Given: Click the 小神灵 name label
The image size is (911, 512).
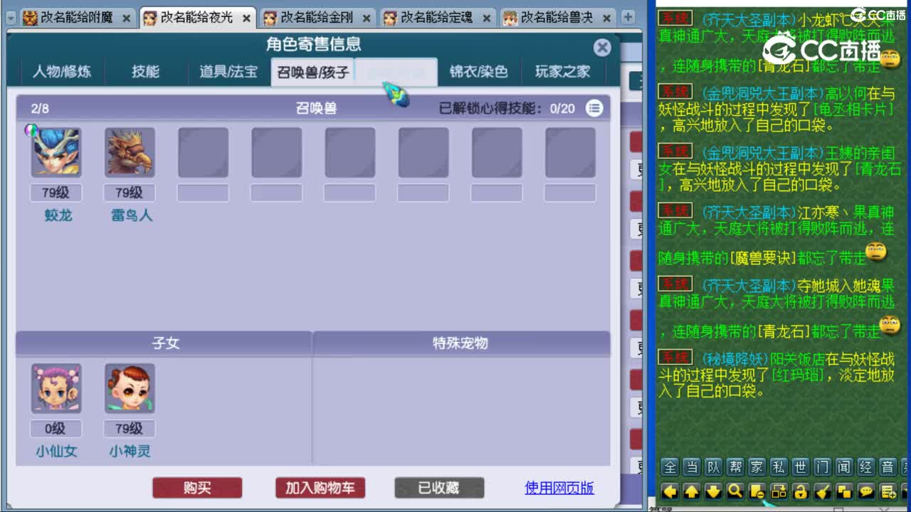Looking at the screenshot, I should pos(130,452).
